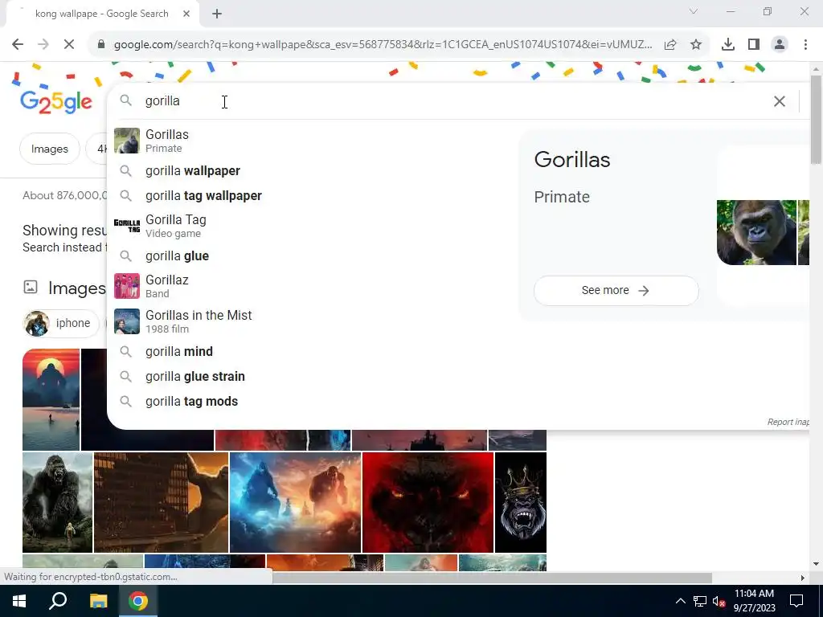Open the tab search chevron
The height and width of the screenshot is (617, 823).
(694, 11)
